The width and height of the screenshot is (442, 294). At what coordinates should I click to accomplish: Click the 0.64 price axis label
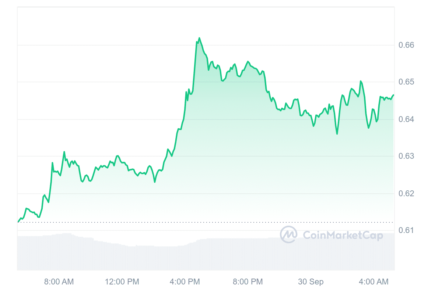(407, 119)
